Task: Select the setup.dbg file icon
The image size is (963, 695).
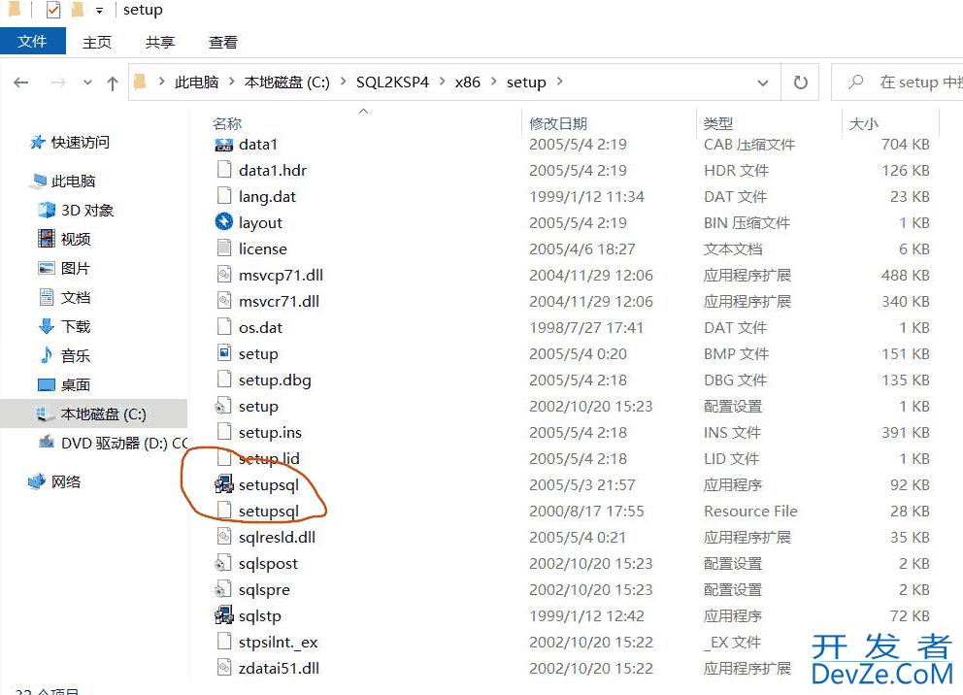Action: pyautogui.click(x=224, y=380)
